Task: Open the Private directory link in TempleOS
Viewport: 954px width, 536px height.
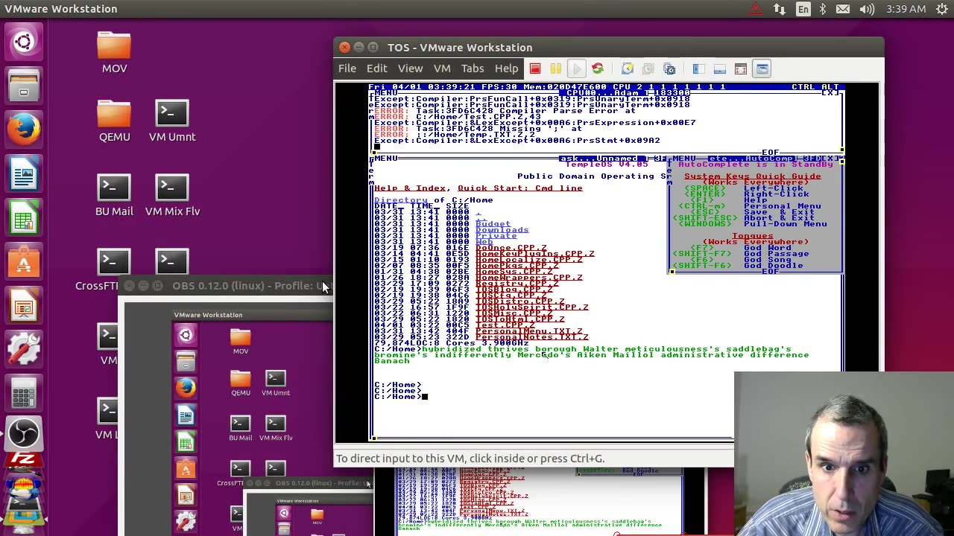Action: click(496, 236)
